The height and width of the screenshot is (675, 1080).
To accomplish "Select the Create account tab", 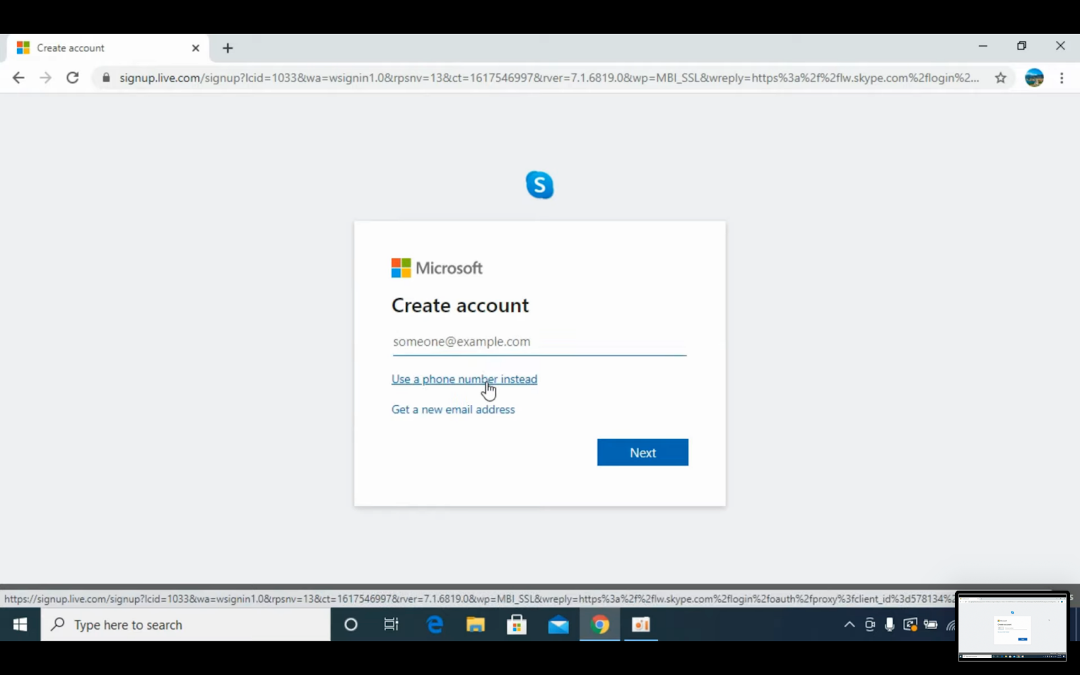I will [108, 48].
